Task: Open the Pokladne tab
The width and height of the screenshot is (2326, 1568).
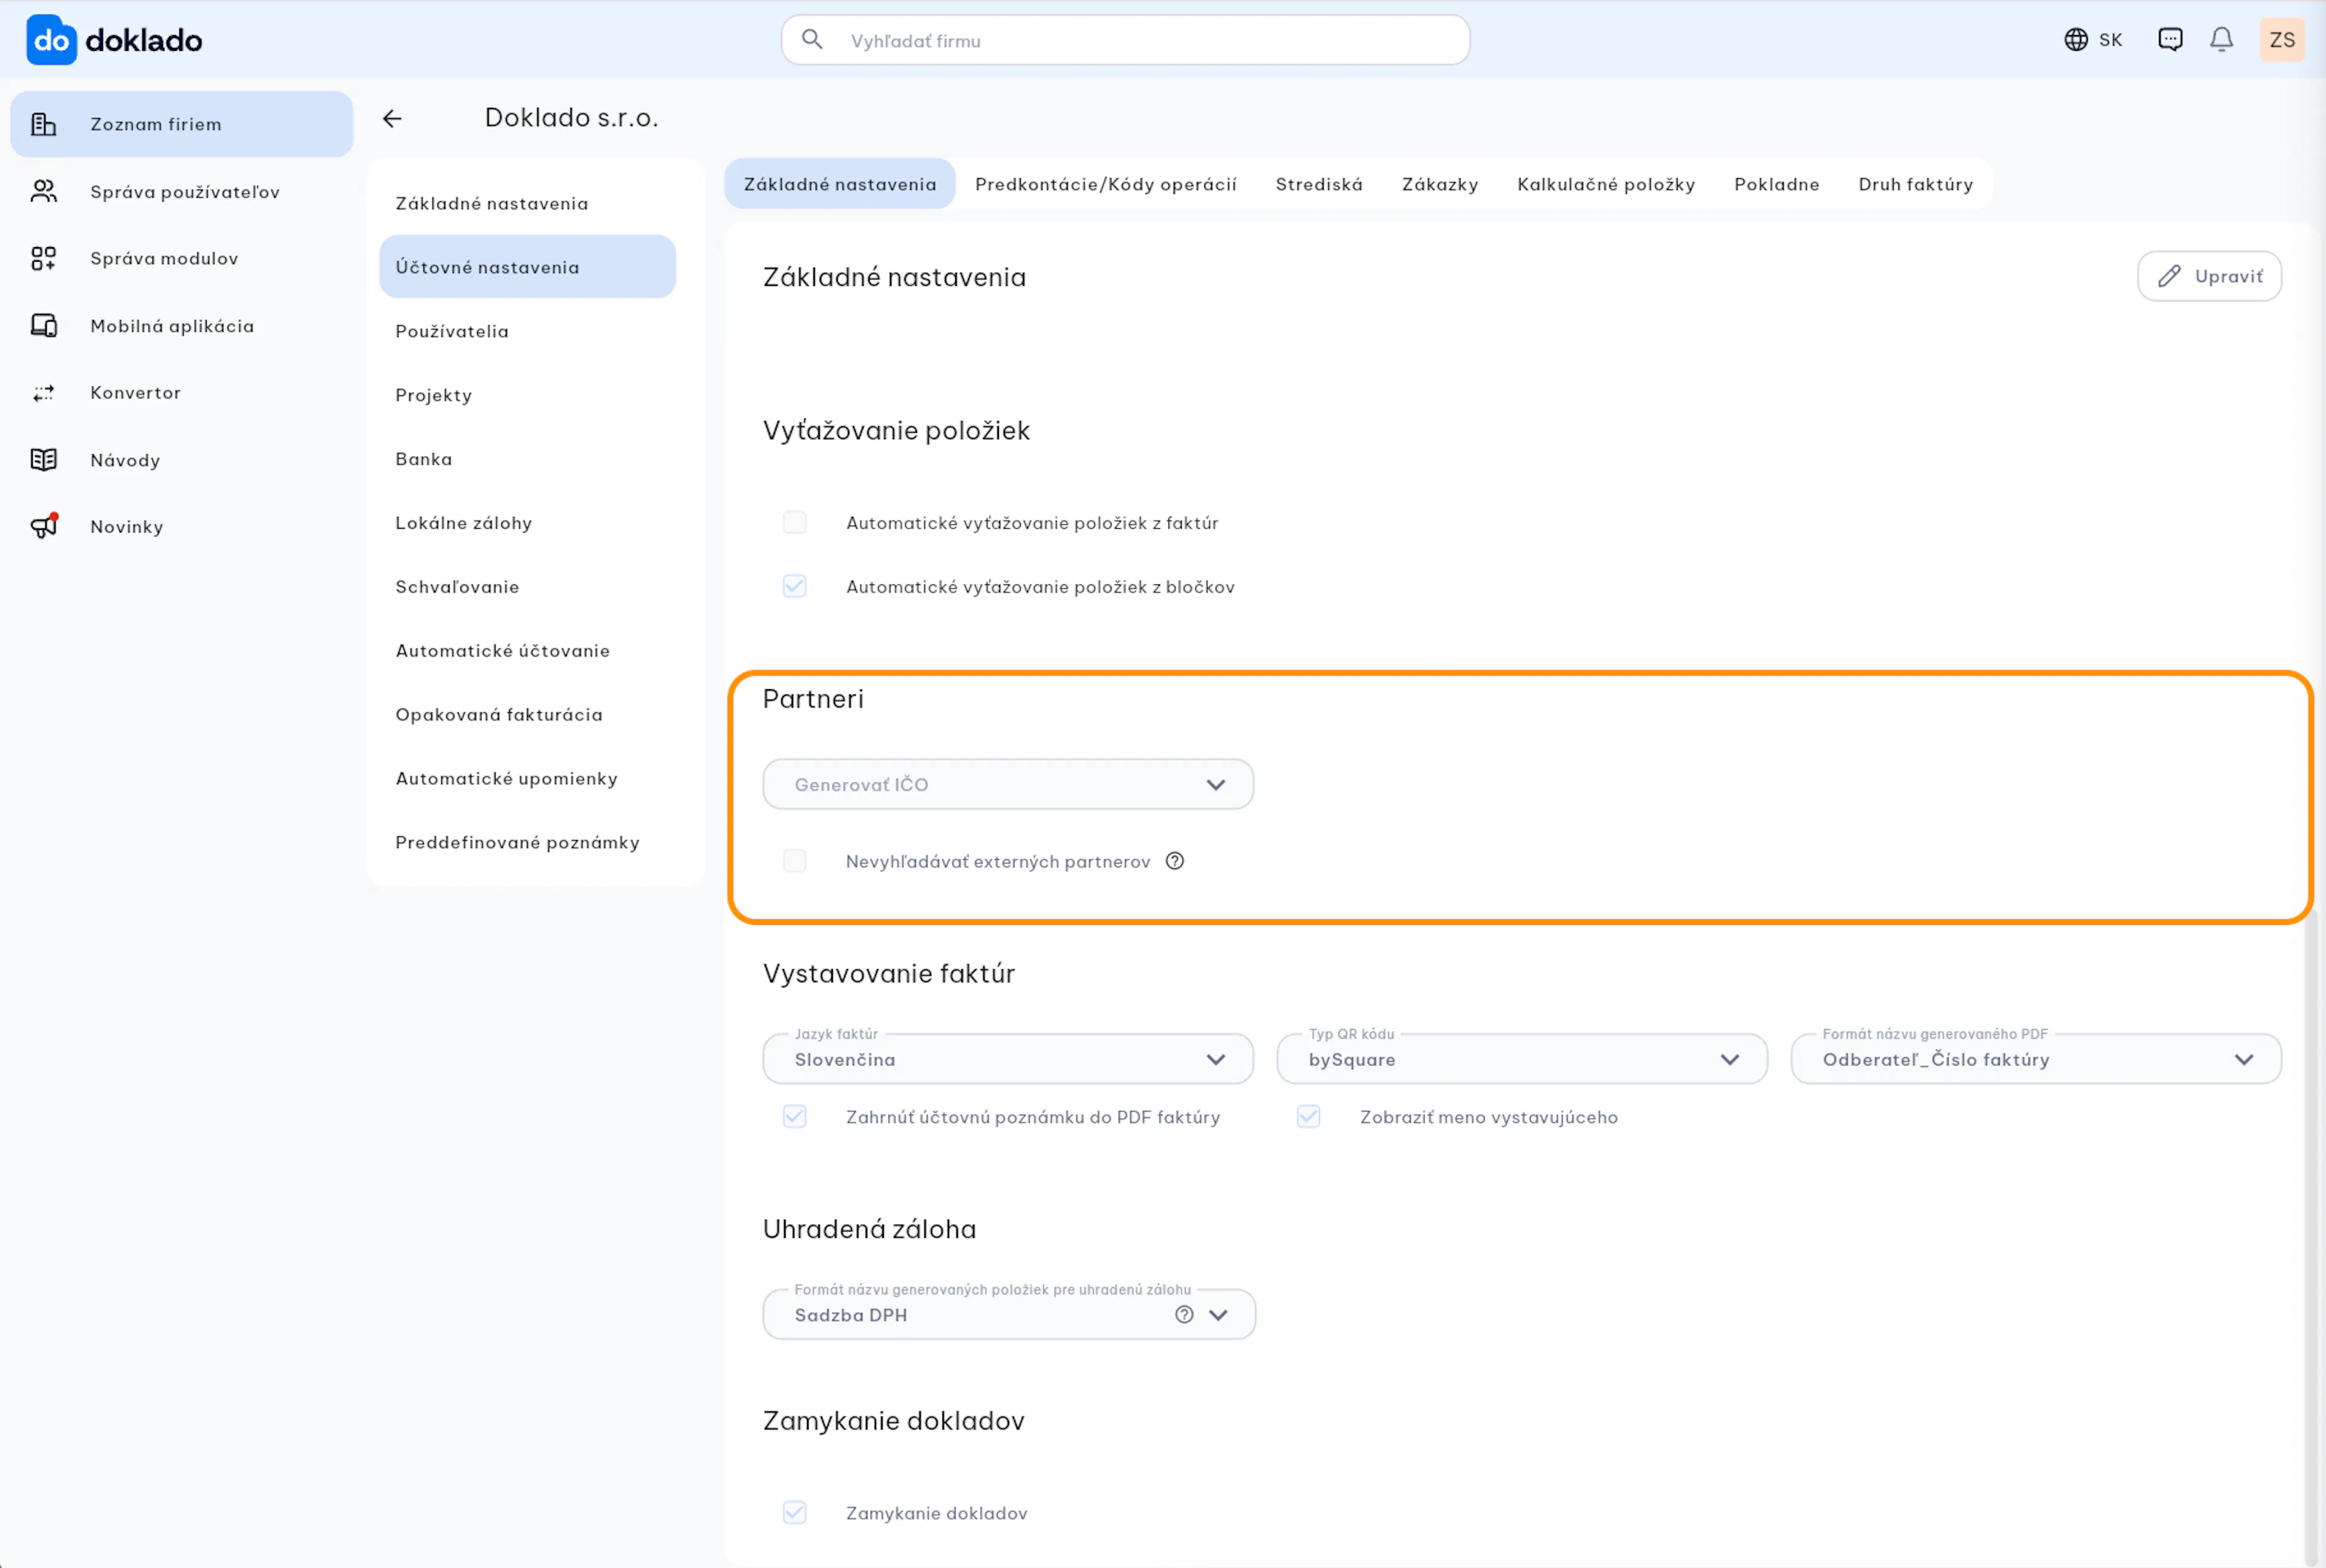Action: pos(1777,184)
